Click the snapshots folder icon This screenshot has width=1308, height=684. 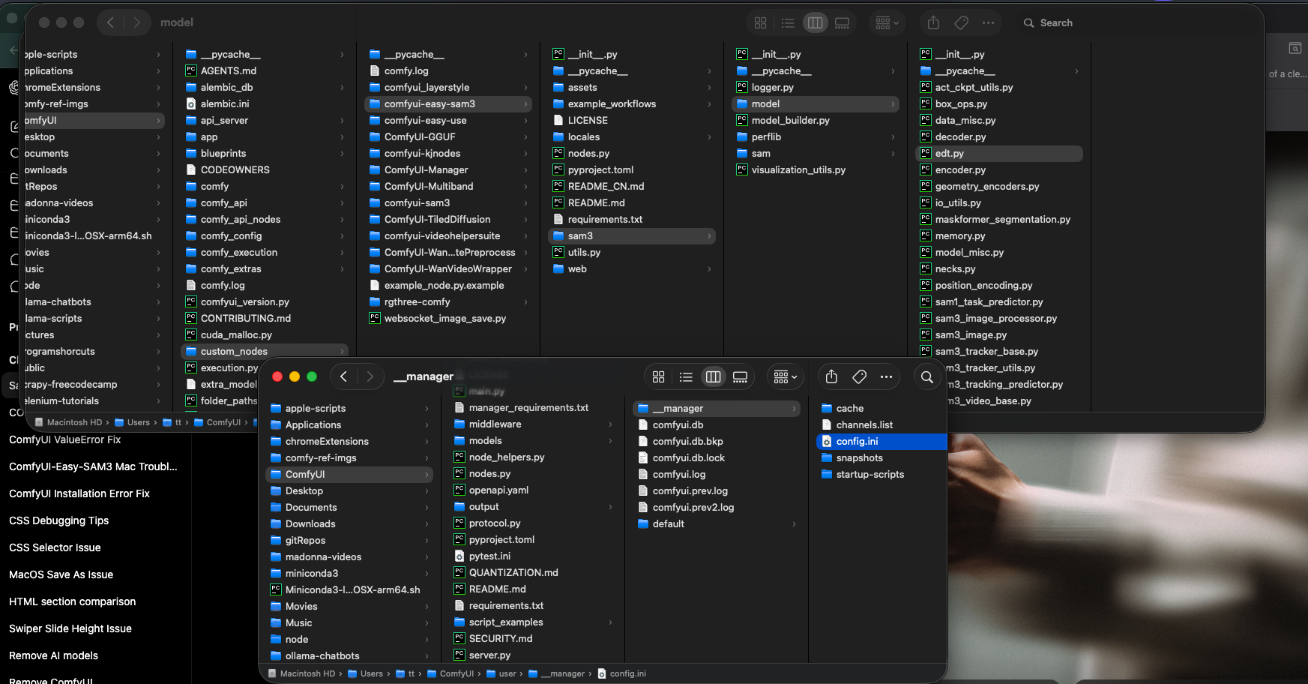pos(827,457)
